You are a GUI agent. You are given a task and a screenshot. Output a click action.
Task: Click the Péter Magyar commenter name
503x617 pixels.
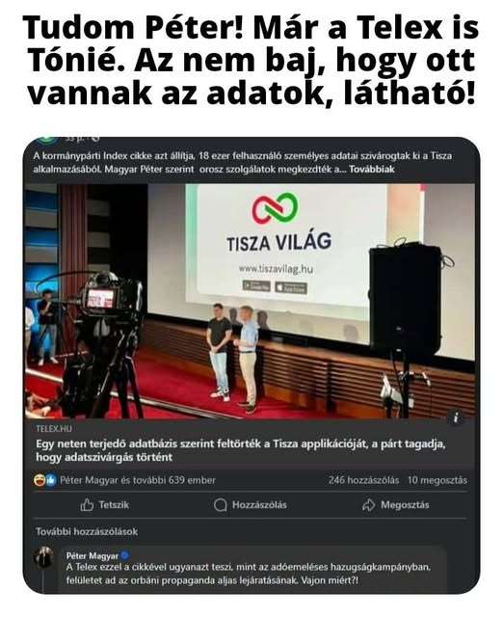[93, 555]
